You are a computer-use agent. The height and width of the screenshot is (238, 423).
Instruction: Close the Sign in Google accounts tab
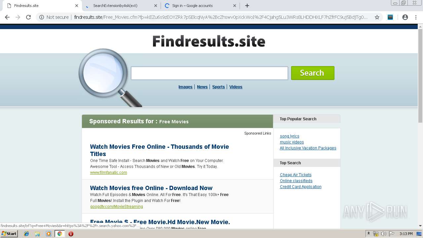(235, 6)
